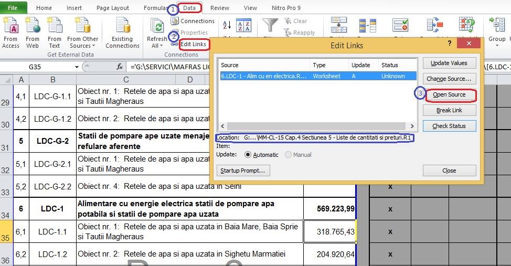The image size is (511, 266).
Task: Click Select All corner of sheet
Action: tap(6, 80)
